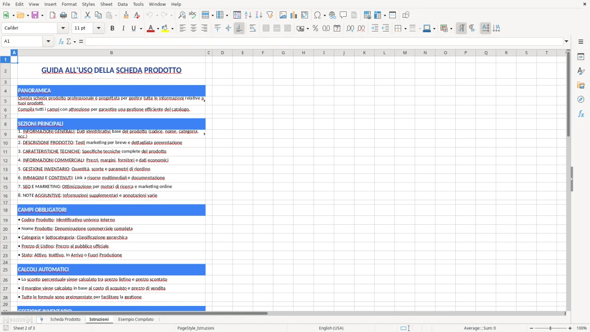This screenshot has height=332, width=590.
Task: Switch to Scheda Prodotto sheet tab
Action: pos(65,320)
